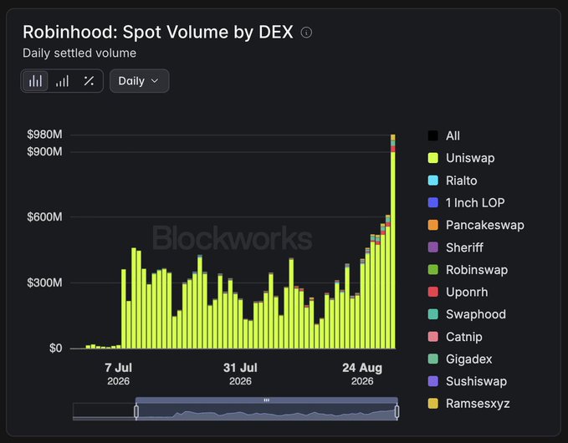Click the chart title Robinhood: Spot Volume by DEX
This screenshot has height=443, width=568.
click(x=158, y=33)
